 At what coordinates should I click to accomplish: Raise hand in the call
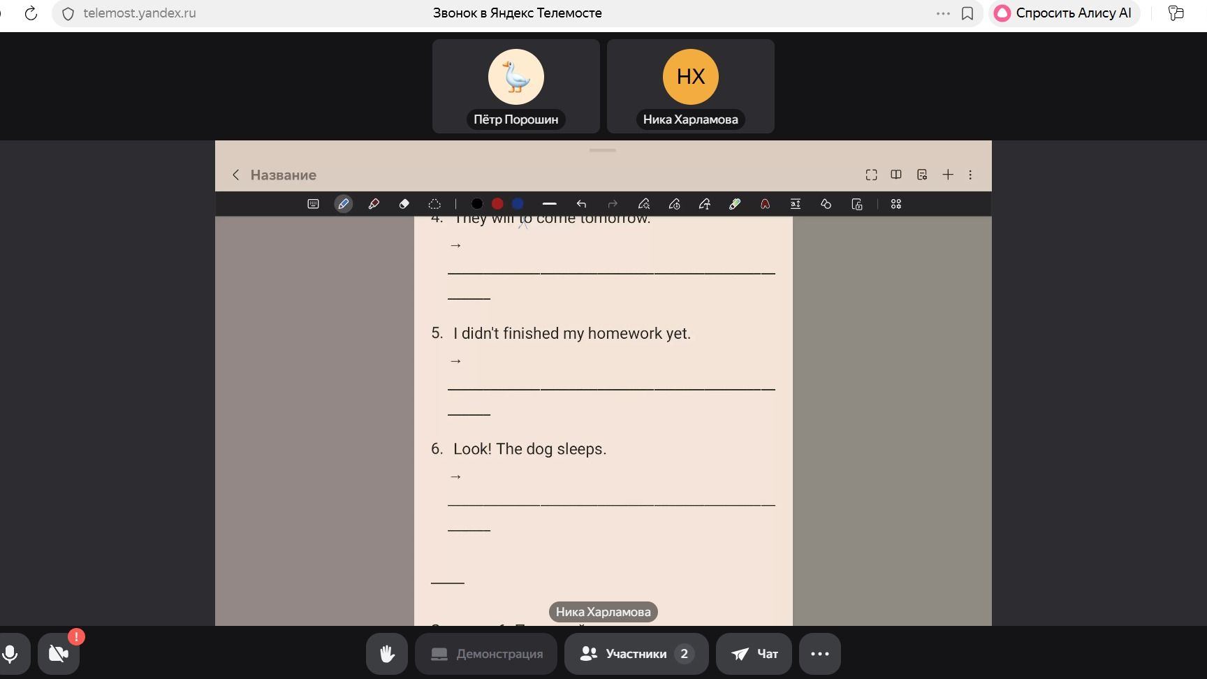pyautogui.click(x=387, y=654)
